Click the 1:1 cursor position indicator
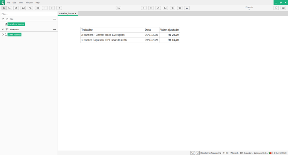The width and height of the screenshot is (288, 155). tap(226, 153)
